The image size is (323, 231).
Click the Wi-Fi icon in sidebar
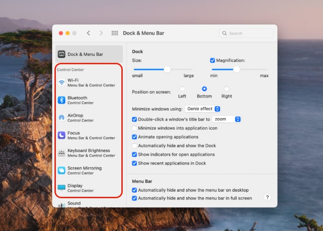coord(61,83)
